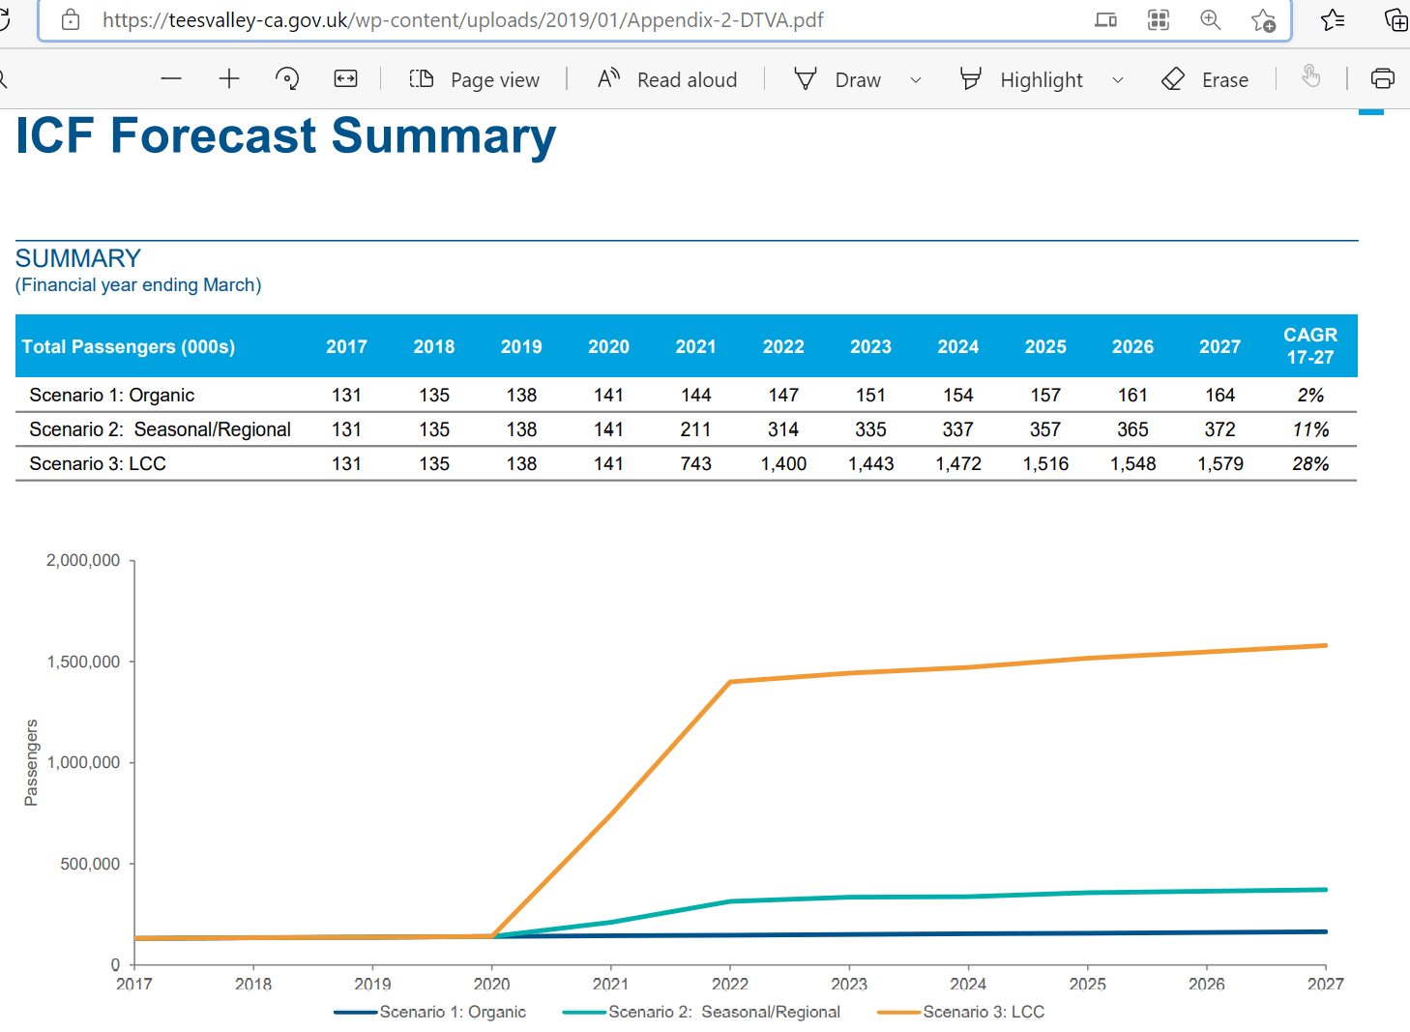View site information via the lock icon
1410x1032 pixels.
point(71,20)
